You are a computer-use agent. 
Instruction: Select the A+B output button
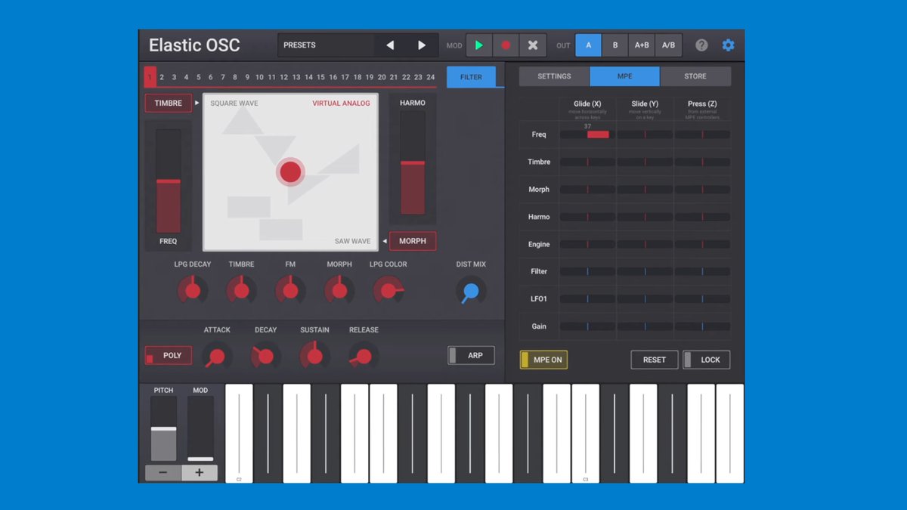click(x=642, y=45)
